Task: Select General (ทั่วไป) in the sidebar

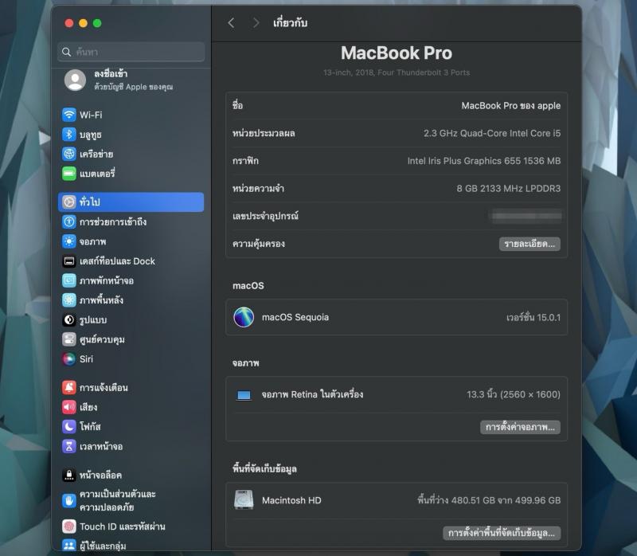Action: click(131, 202)
